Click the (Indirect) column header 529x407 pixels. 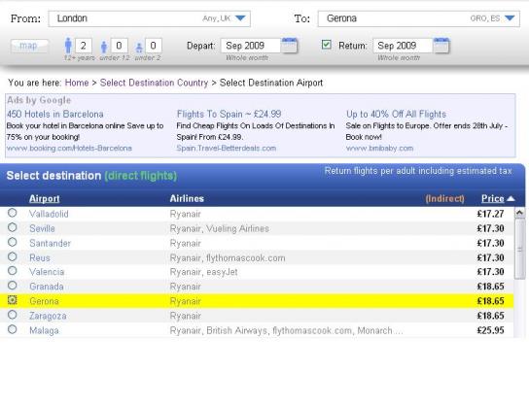[x=444, y=199]
